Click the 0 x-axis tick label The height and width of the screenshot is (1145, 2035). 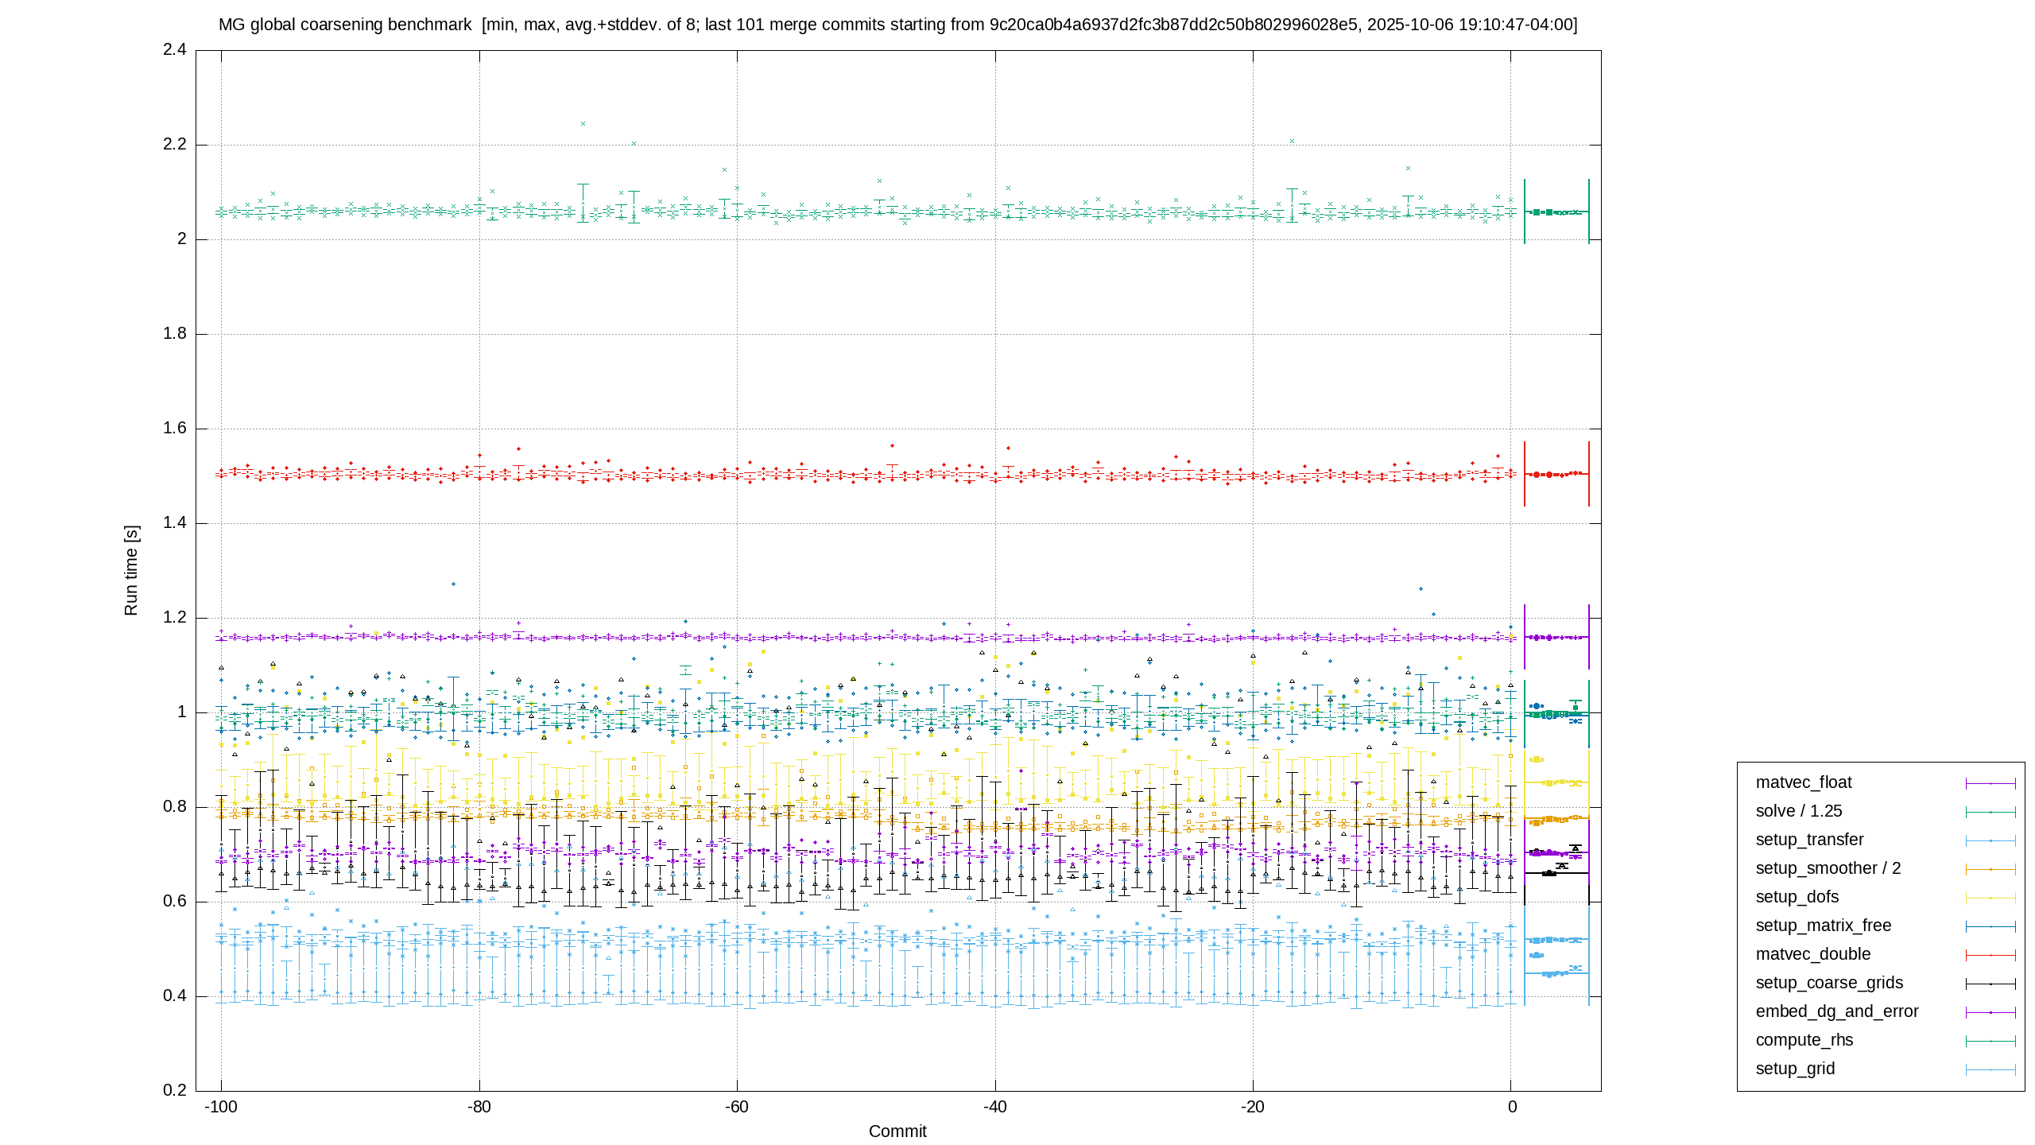pyautogui.click(x=1512, y=1107)
